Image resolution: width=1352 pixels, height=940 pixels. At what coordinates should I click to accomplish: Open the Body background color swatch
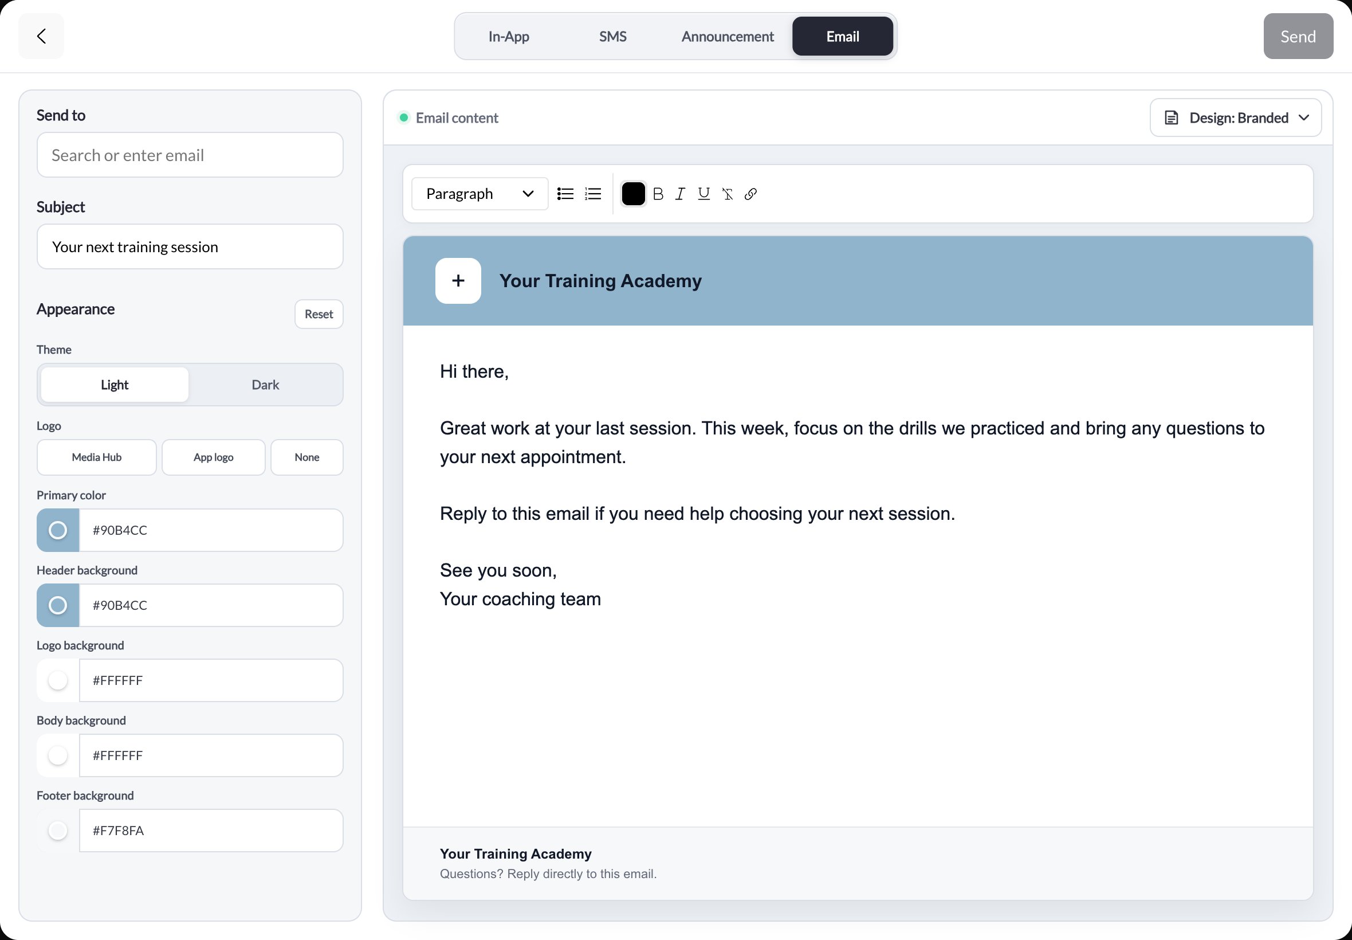(58, 755)
